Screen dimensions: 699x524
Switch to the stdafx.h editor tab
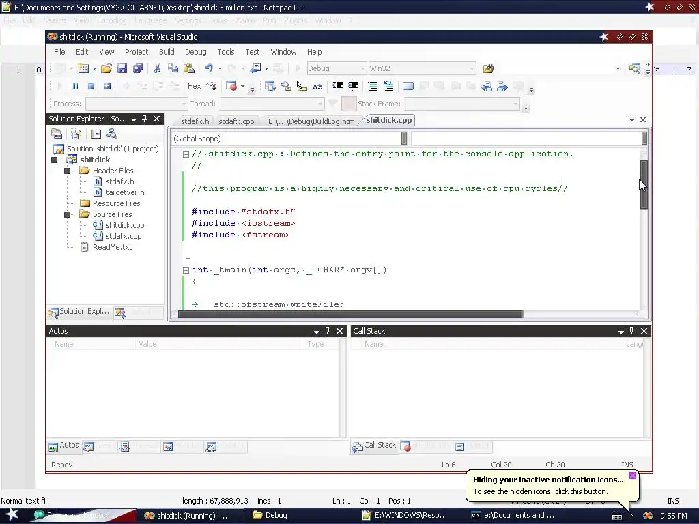click(195, 121)
